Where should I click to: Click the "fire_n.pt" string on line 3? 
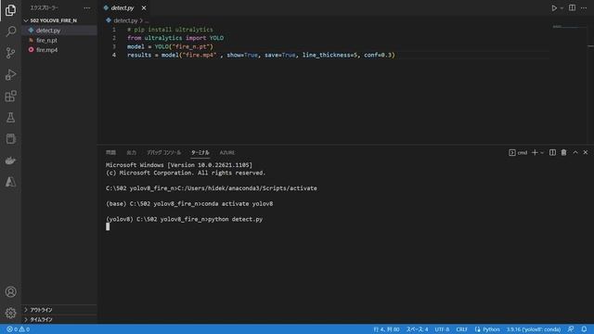click(x=190, y=46)
